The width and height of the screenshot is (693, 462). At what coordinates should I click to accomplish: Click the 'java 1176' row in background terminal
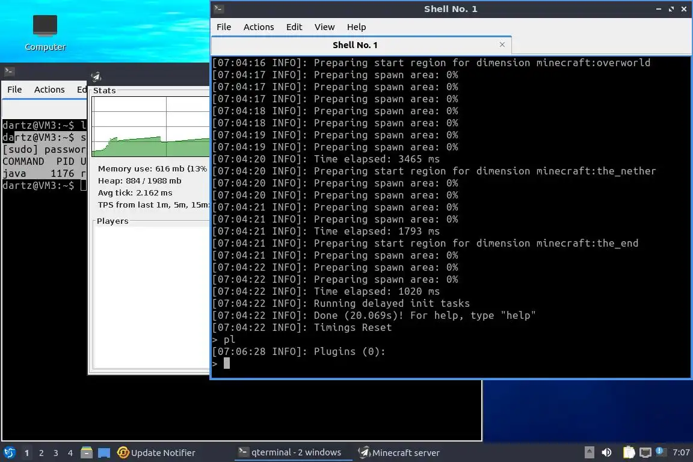[x=44, y=174]
